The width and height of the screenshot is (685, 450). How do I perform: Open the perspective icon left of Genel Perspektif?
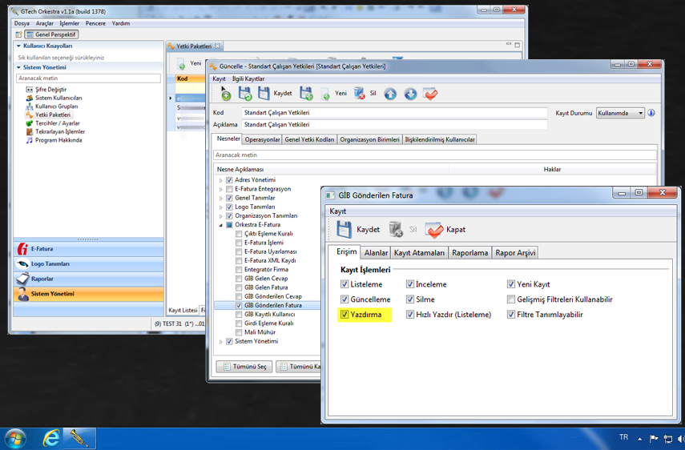(x=18, y=34)
